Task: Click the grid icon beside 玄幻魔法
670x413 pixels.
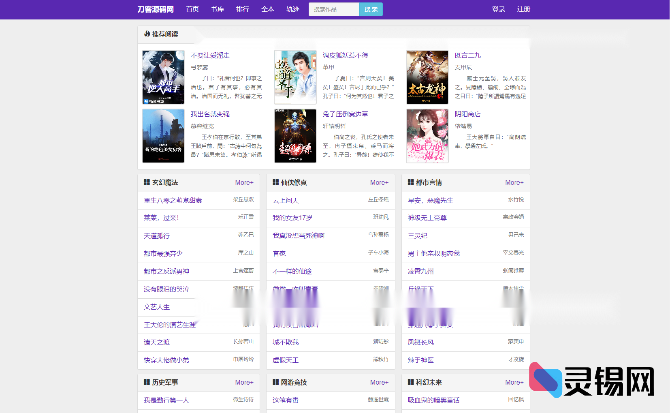Action: pyautogui.click(x=146, y=182)
